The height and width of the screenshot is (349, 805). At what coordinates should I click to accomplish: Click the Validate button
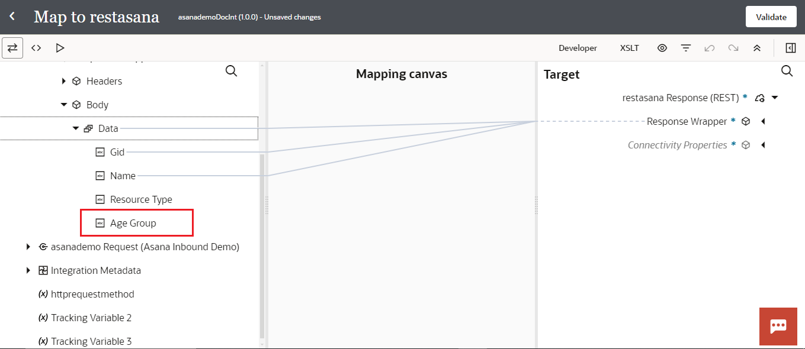[x=771, y=17]
